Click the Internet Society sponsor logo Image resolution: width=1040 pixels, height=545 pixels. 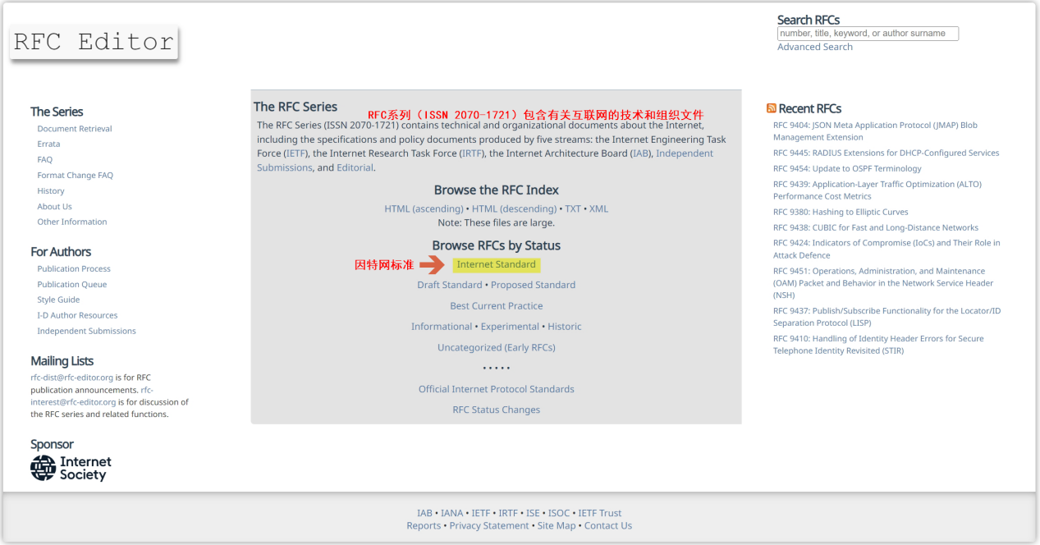pos(71,468)
